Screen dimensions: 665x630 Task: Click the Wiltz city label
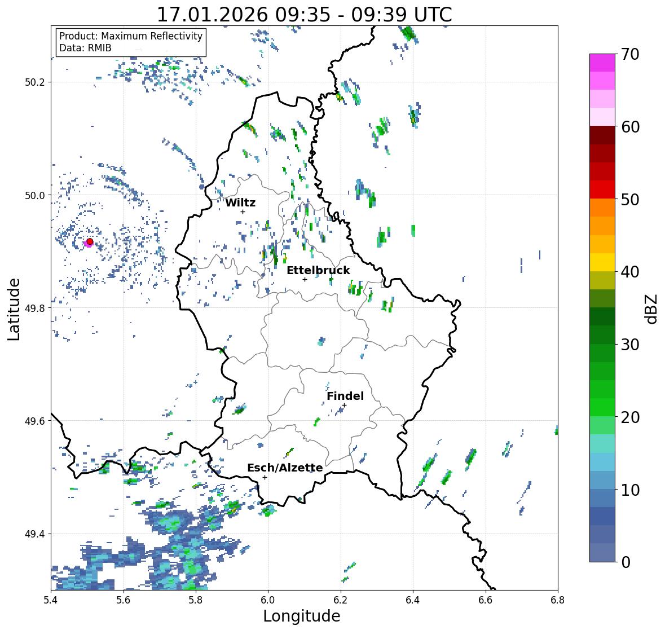[x=240, y=202]
